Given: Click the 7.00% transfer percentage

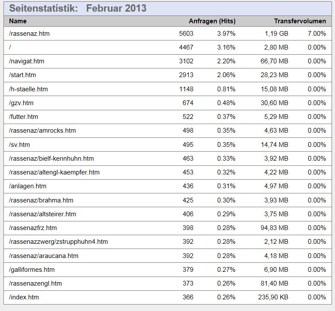Looking at the screenshot, I should click(x=316, y=34).
